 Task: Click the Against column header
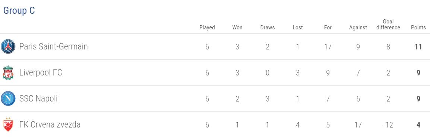point(358,28)
